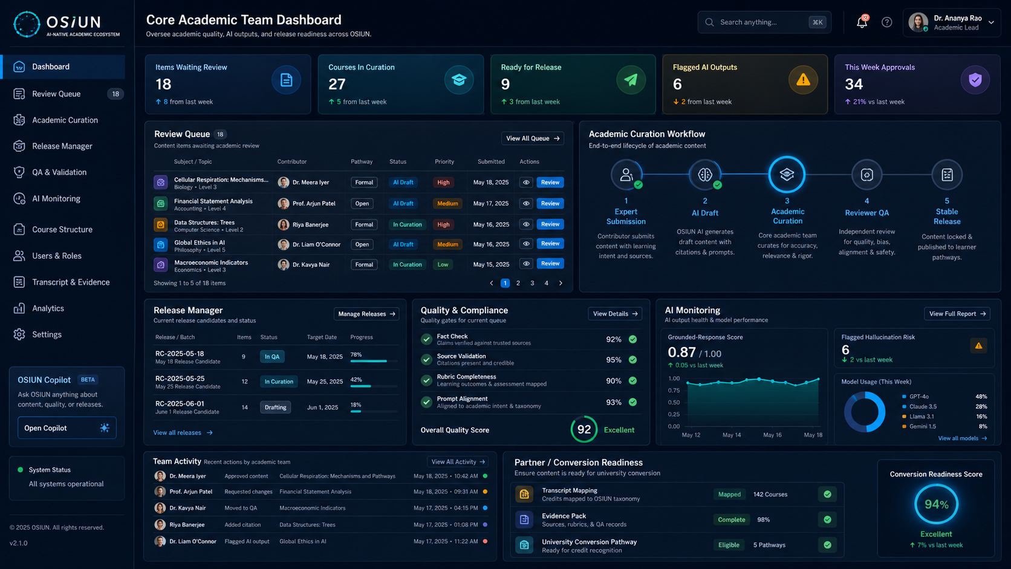Click Review button for Cellular Respiration

pyautogui.click(x=550, y=182)
